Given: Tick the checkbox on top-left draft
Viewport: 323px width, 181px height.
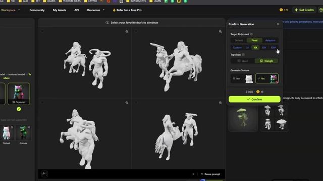Looking at the screenshot, I should pos(42,31).
